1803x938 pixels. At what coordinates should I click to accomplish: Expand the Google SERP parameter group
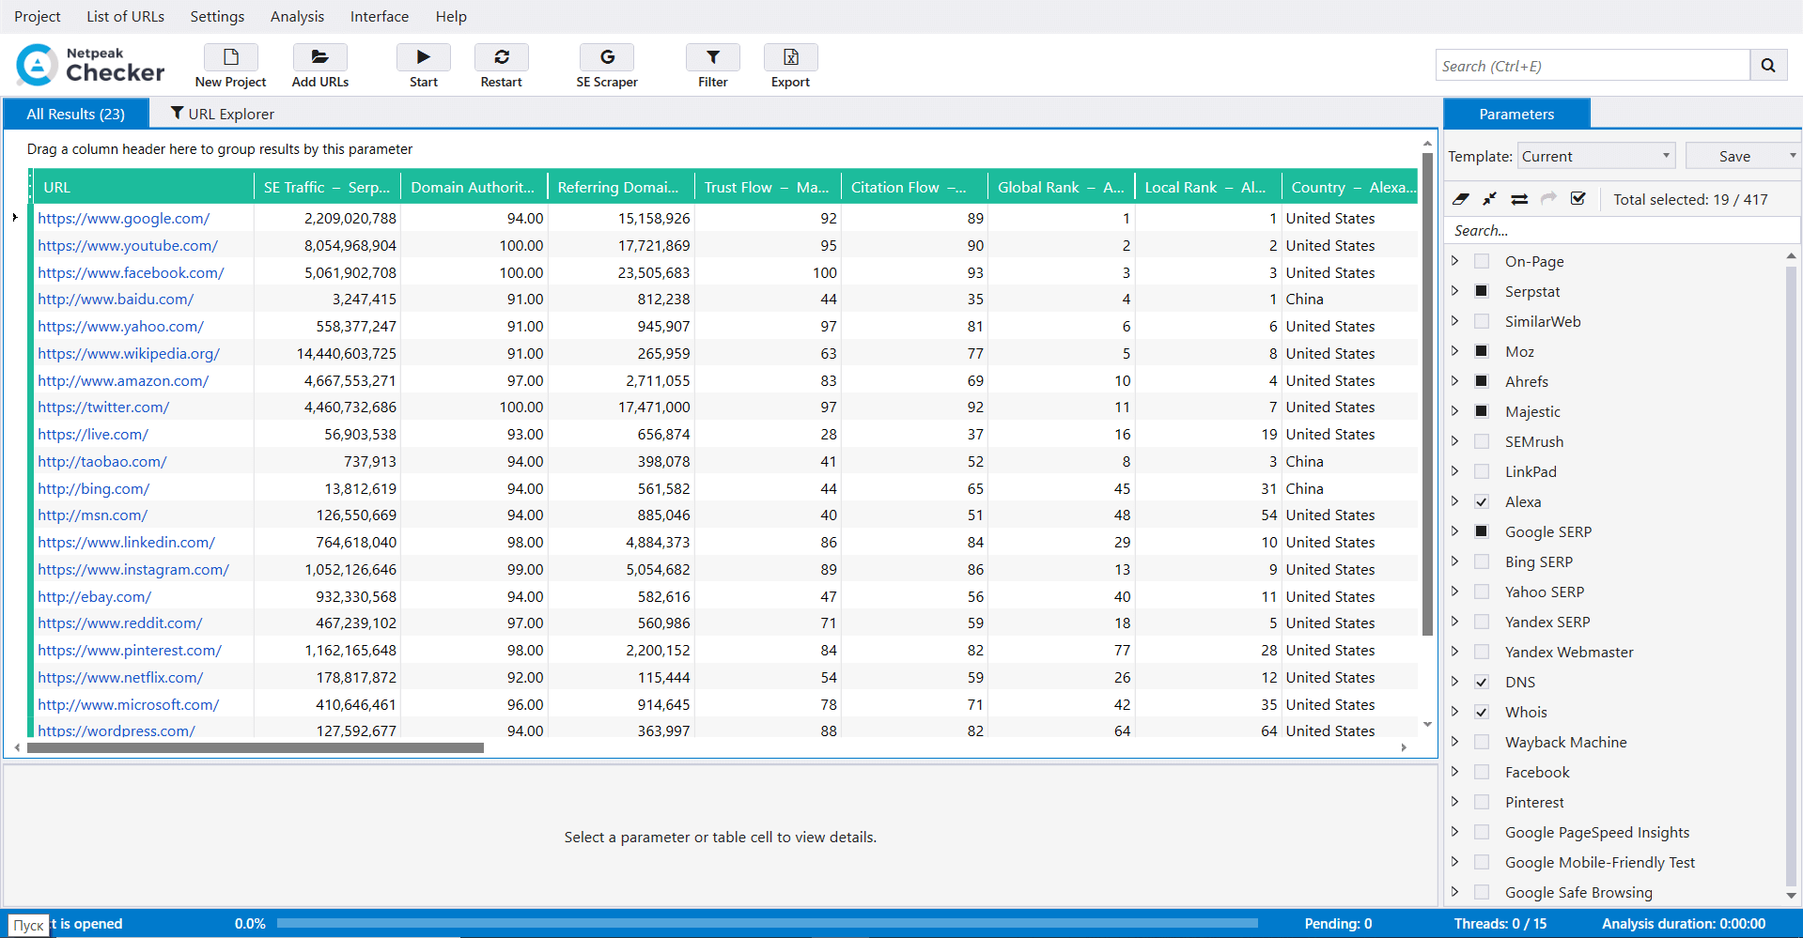1455,531
